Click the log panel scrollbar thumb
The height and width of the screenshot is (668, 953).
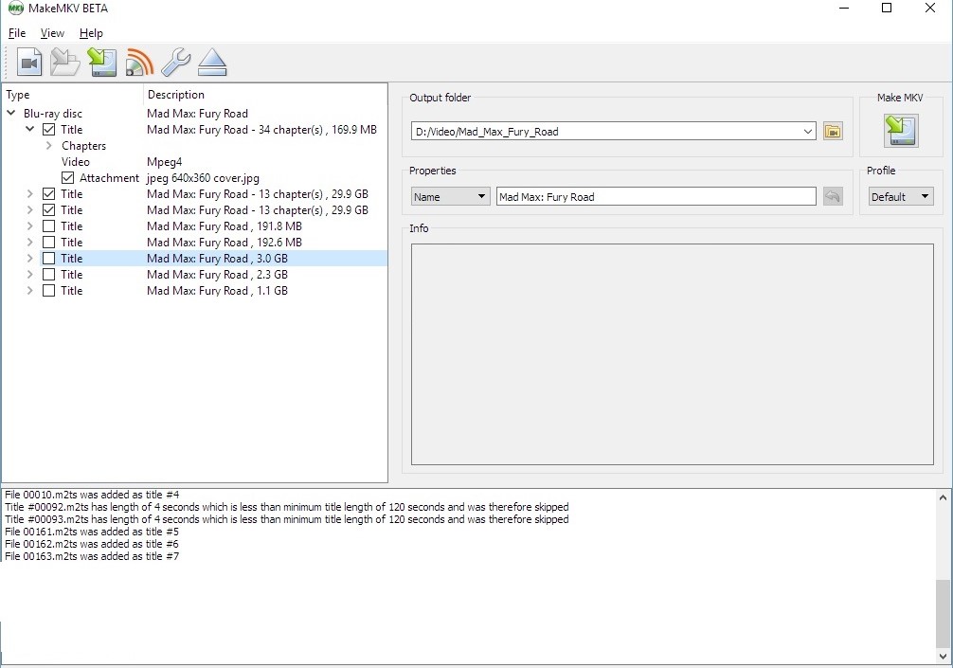943,615
